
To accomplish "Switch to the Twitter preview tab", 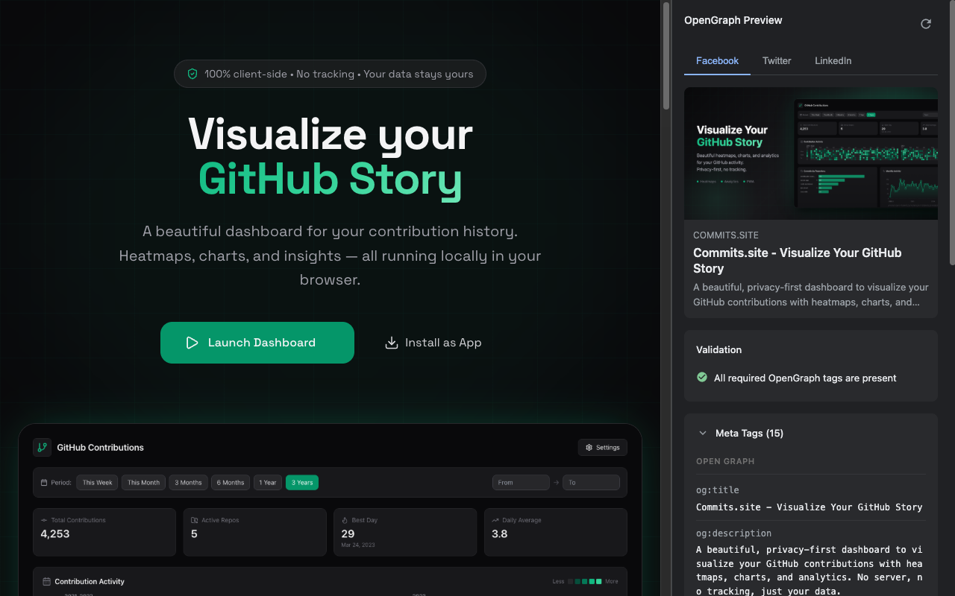I will 776,60.
